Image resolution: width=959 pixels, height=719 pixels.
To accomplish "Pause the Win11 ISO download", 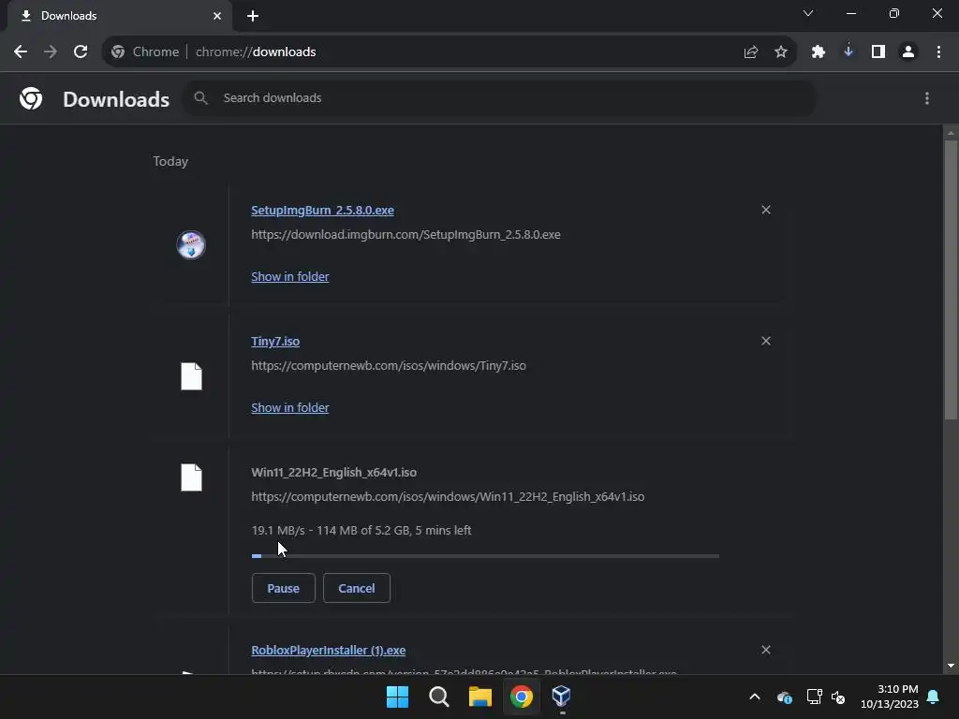I will (283, 588).
